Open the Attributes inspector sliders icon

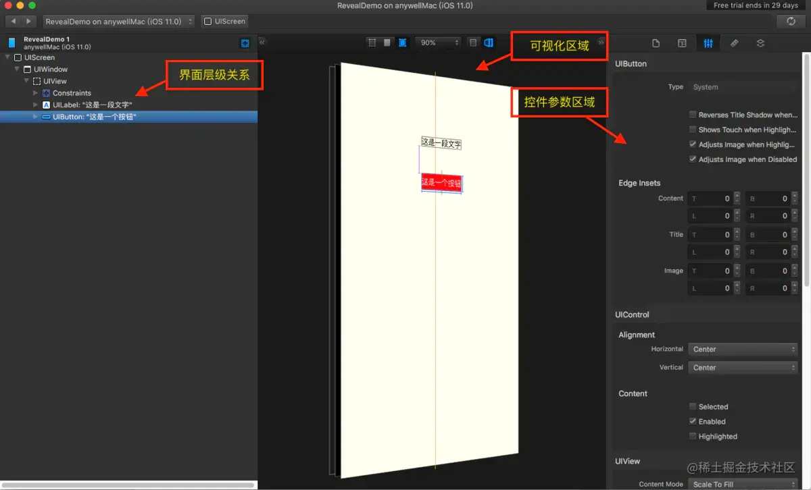[708, 43]
